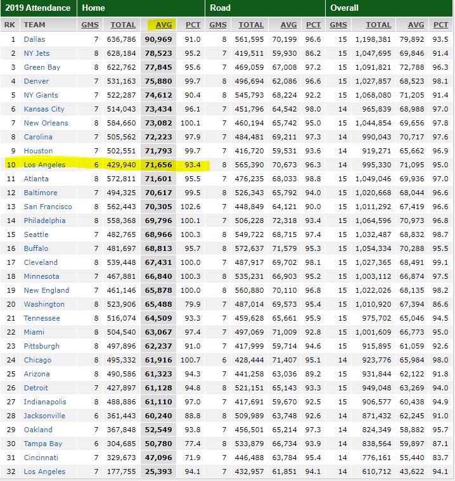The height and width of the screenshot is (481, 455).
Task: Open the Kansas City team link
Action: [x=44, y=109]
